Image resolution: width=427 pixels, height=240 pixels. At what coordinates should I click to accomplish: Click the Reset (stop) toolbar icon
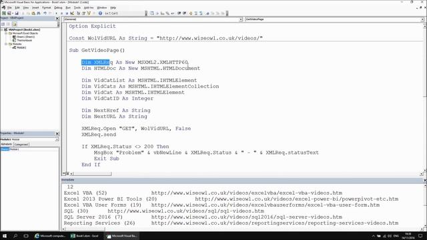67,13
